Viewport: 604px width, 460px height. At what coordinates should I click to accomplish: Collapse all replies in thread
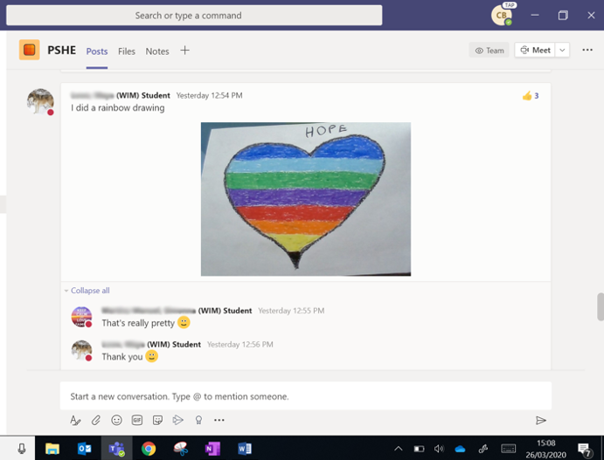(90, 291)
